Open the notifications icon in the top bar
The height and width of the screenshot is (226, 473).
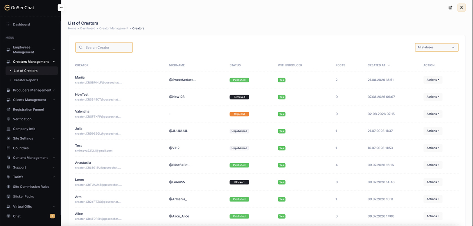tap(450, 7)
